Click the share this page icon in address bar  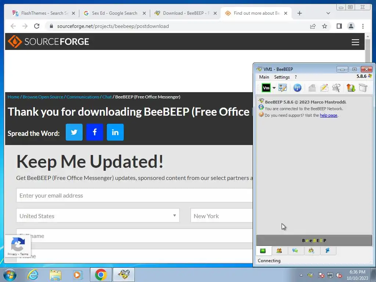point(313,26)
